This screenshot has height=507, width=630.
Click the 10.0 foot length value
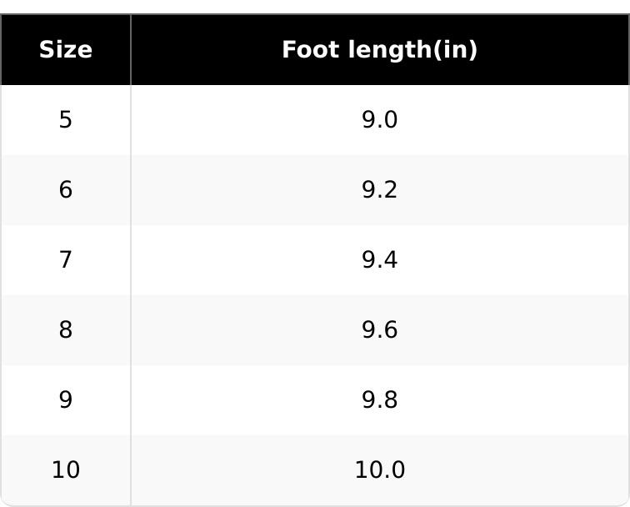(x=380, y=469)
